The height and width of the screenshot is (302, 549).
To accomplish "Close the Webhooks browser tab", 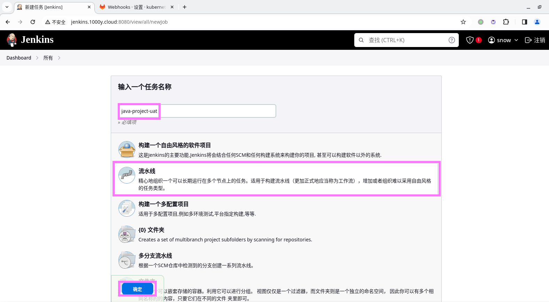I will (x=172, y=7).
